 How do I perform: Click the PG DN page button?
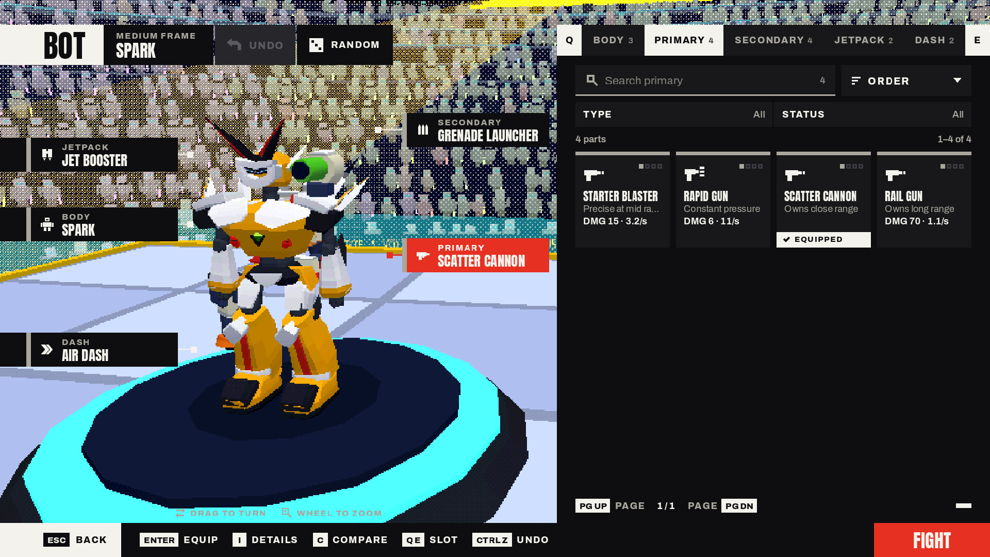pyautogui.click(x=739, y=505)
